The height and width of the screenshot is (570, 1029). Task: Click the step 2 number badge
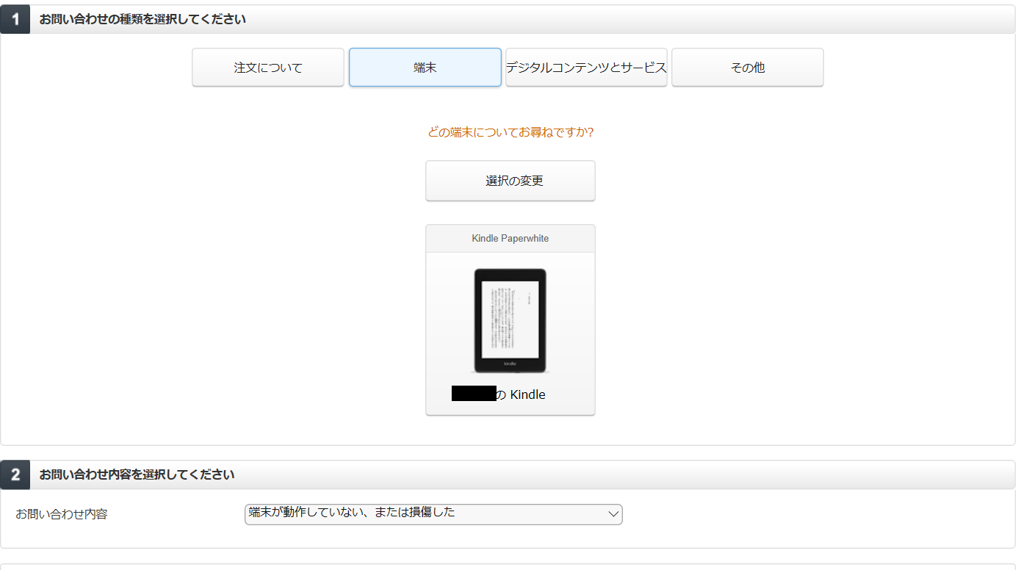pos(15,475)
